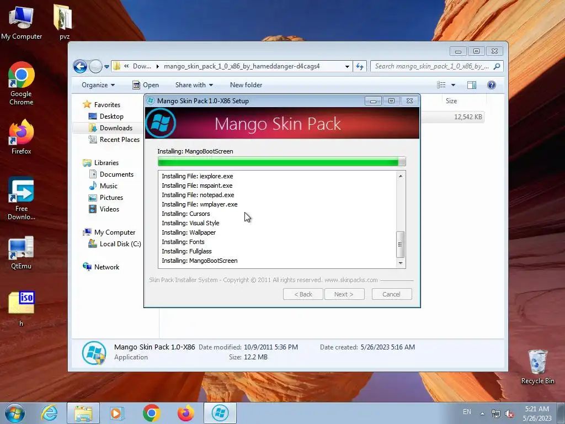Viewport: 565px width, 424px height.
Task: Expand address bar previous locations dropdown
Action: [x=347, y=66]
